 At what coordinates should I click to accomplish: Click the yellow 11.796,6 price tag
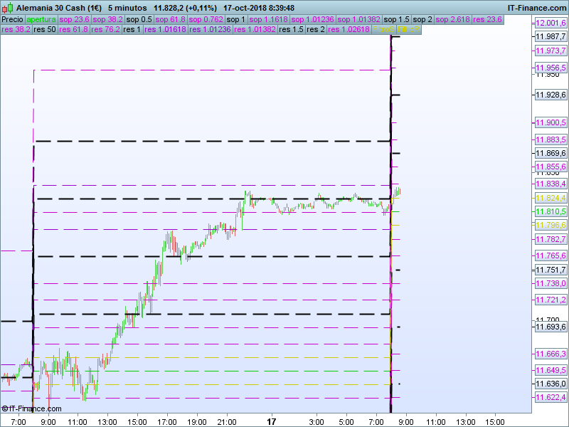click(x=551, y=225)
